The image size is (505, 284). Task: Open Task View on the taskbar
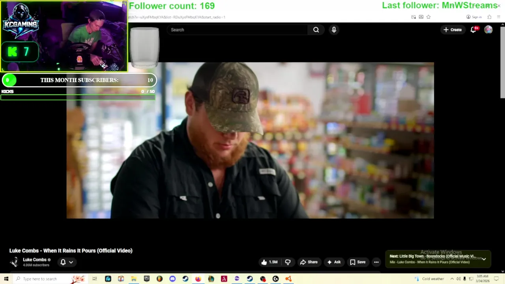click(95, 279)
